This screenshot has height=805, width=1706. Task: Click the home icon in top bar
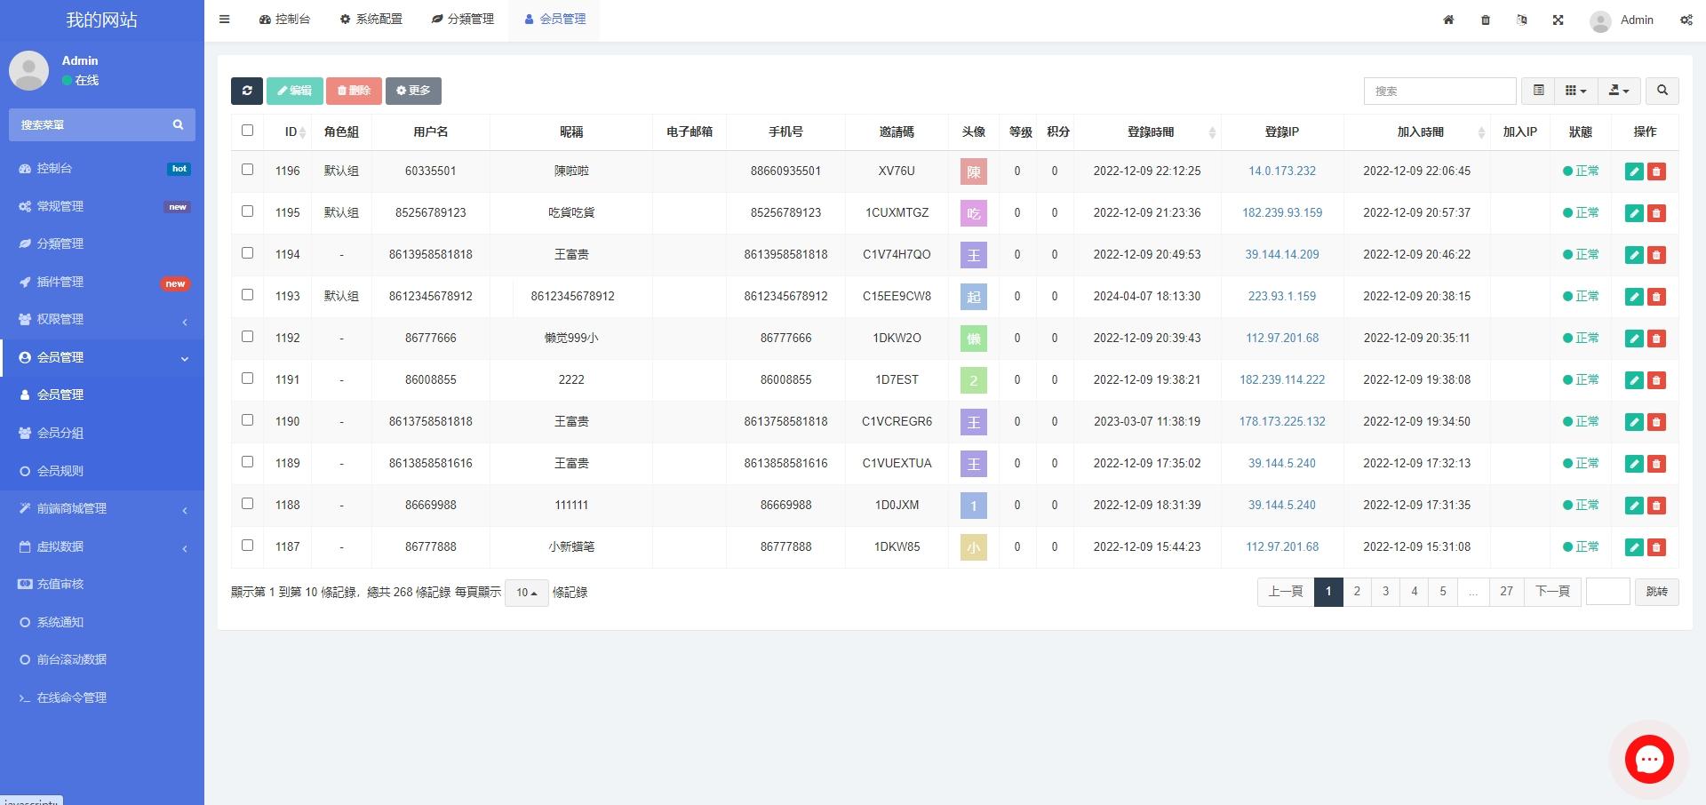coord(1448,20)
